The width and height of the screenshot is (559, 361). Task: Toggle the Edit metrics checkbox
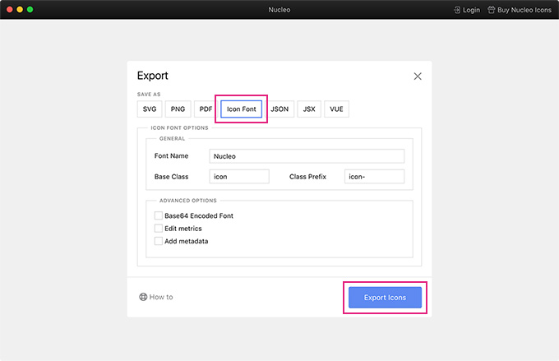[159, 229]
